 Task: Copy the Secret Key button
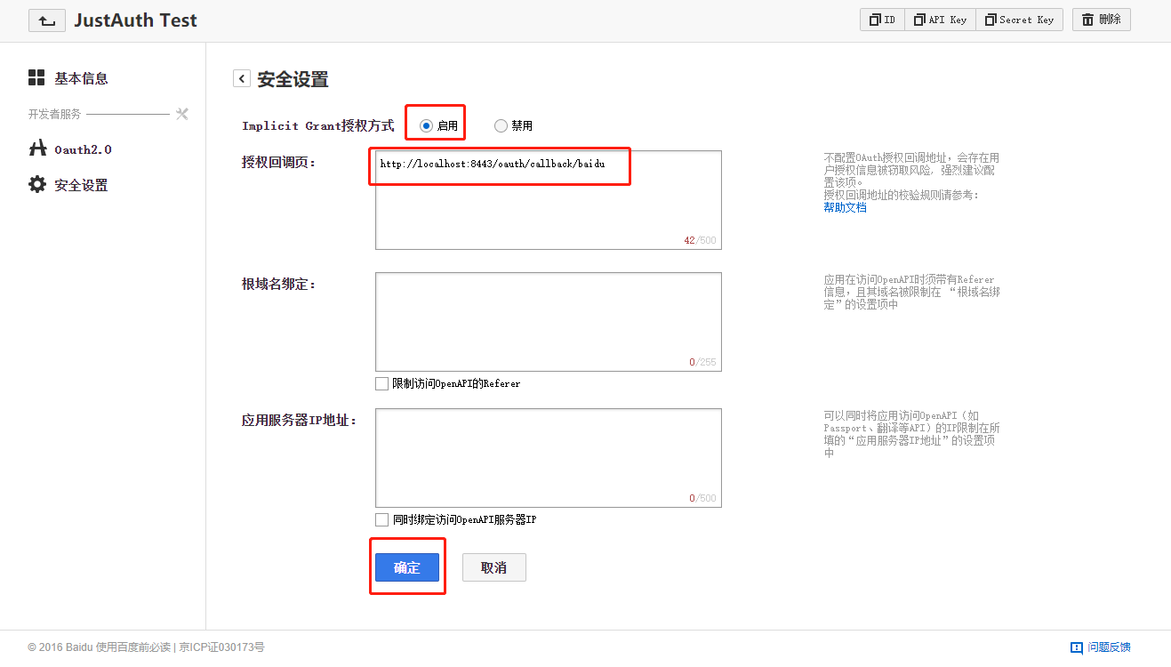click(1019, 20)
